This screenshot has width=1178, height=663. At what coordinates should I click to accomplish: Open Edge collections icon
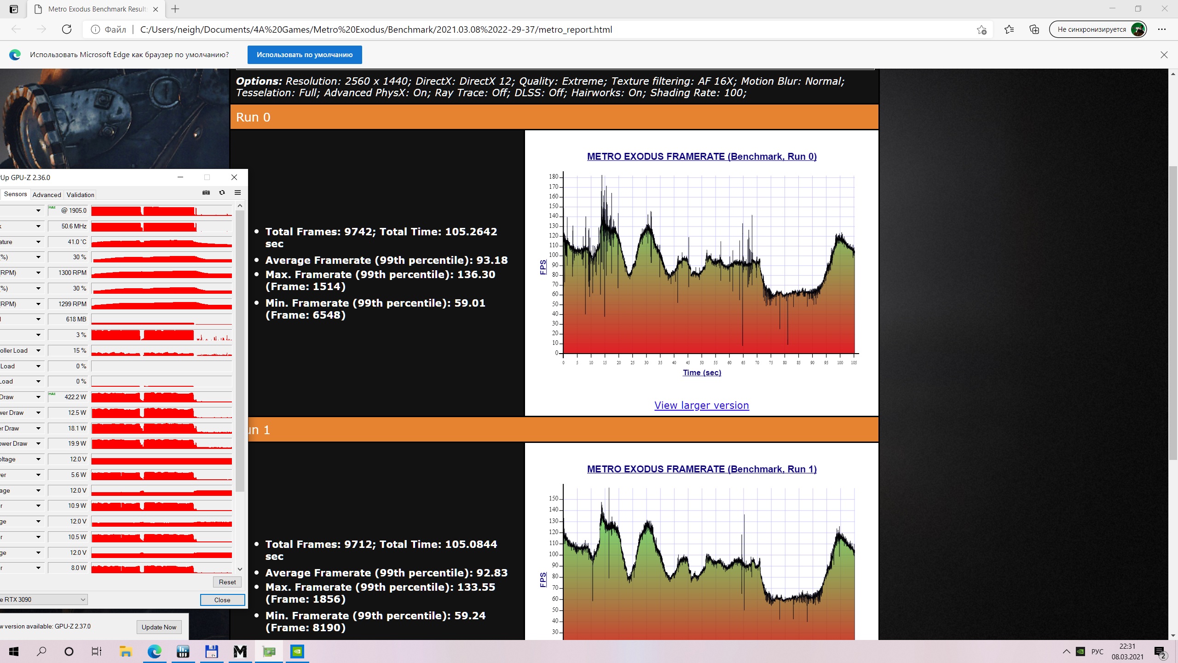pos(1034,29)
